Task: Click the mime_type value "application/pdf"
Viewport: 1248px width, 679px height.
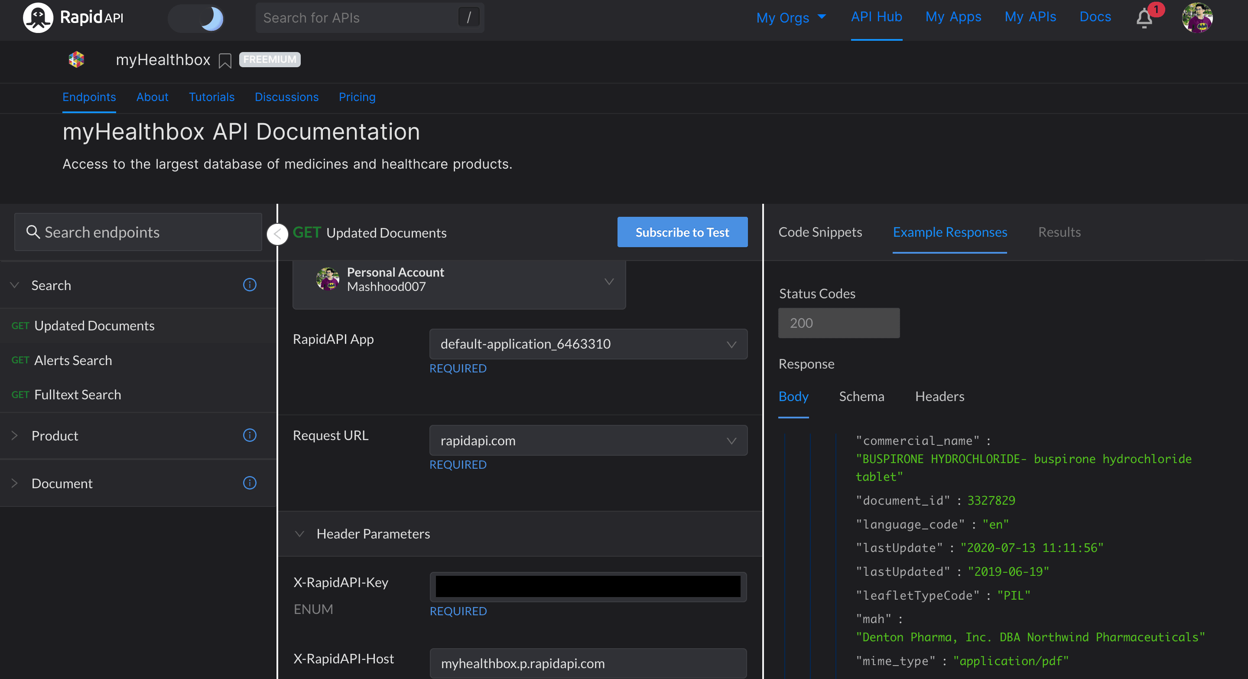Action: point(1011,661)
